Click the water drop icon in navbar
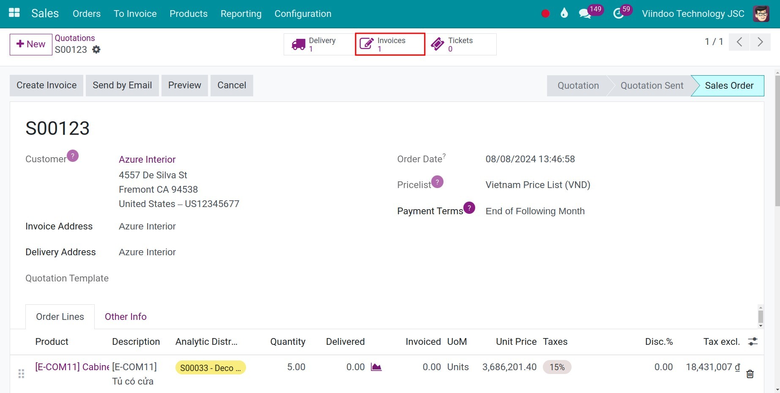This screenshot has height=393, width=780. pos(564,13)
